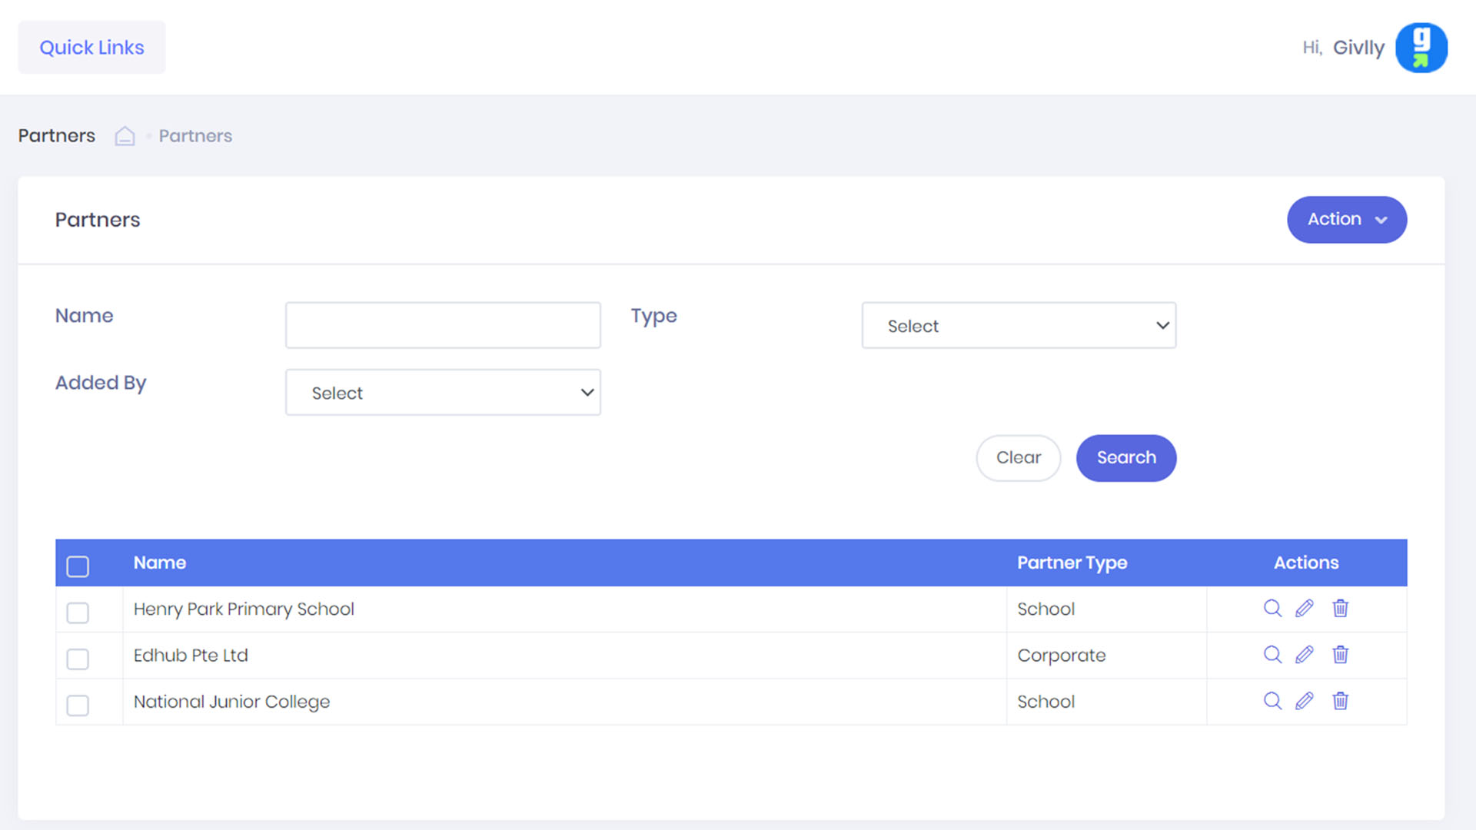The height and width of the screenshot is (830, 1476).
Task: Tick the select-all header checkbox
Action: pos(78,566)
